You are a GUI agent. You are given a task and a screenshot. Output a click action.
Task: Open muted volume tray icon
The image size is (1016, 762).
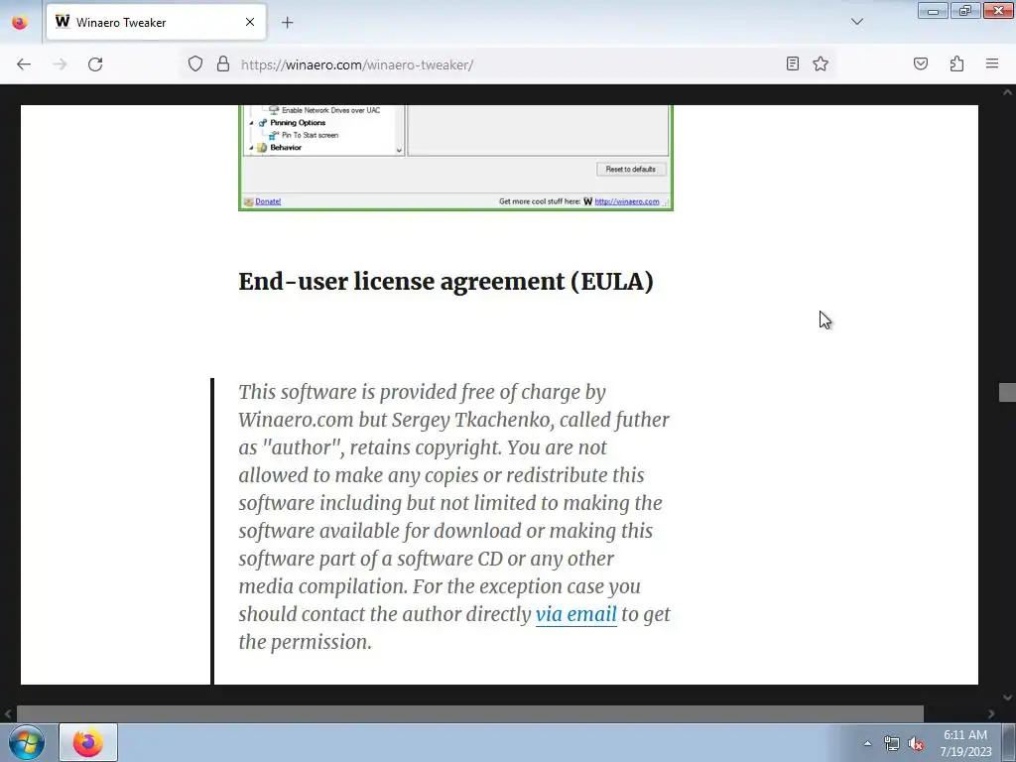coord(916,743)
